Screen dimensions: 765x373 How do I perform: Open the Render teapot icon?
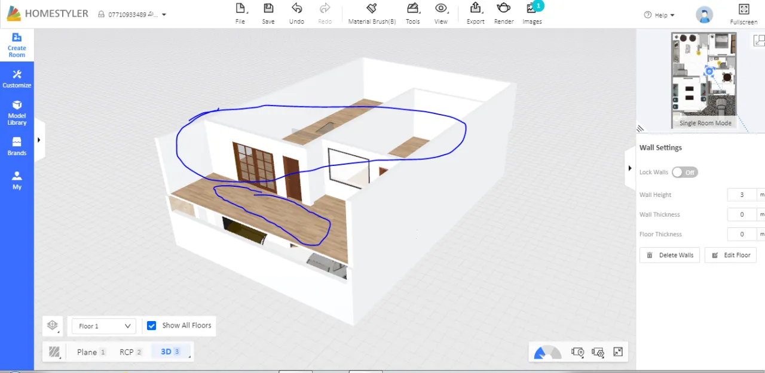[504, 9]
